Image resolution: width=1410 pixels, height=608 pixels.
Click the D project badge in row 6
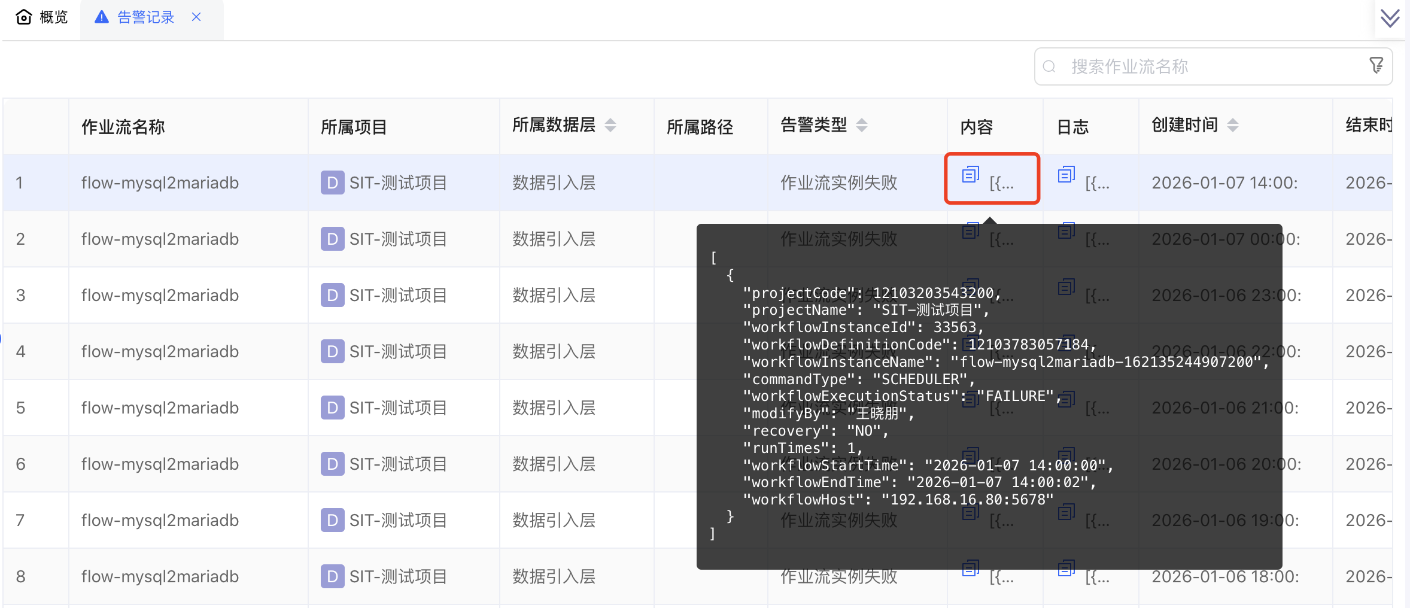pos(332,464)
